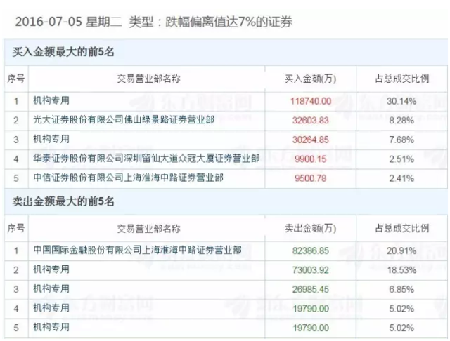450x341 pixels.
Task: Click row number 5 beside 中信证券
Action: coord(16,178)
